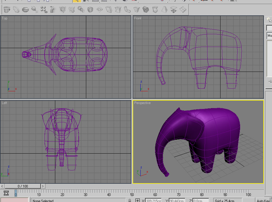Viewport: 272px width, 202px height.
Task: Click the ripple plane modifier icon
Action: click(x=100, y=10)
